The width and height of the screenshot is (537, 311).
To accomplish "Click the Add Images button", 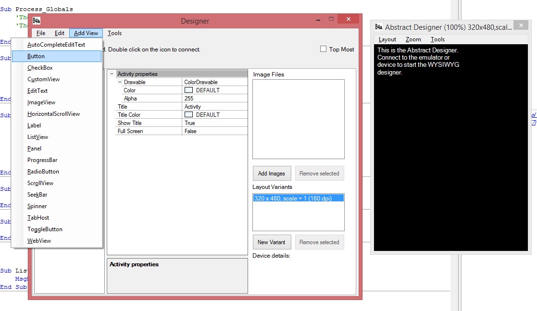I will pos(272,174).
